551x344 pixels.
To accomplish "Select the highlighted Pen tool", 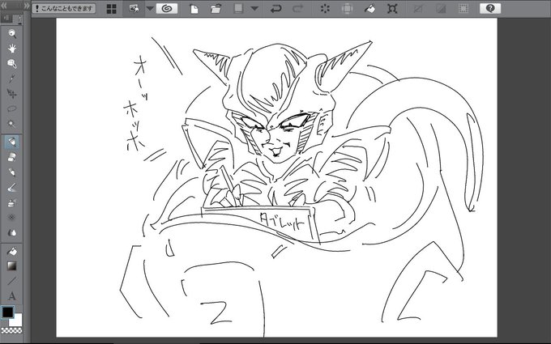I will [x=12, y=142].
